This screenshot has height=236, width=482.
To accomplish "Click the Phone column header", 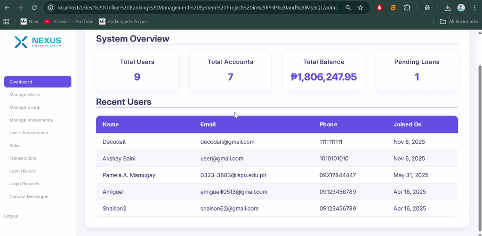I will (x=328, y=125).
